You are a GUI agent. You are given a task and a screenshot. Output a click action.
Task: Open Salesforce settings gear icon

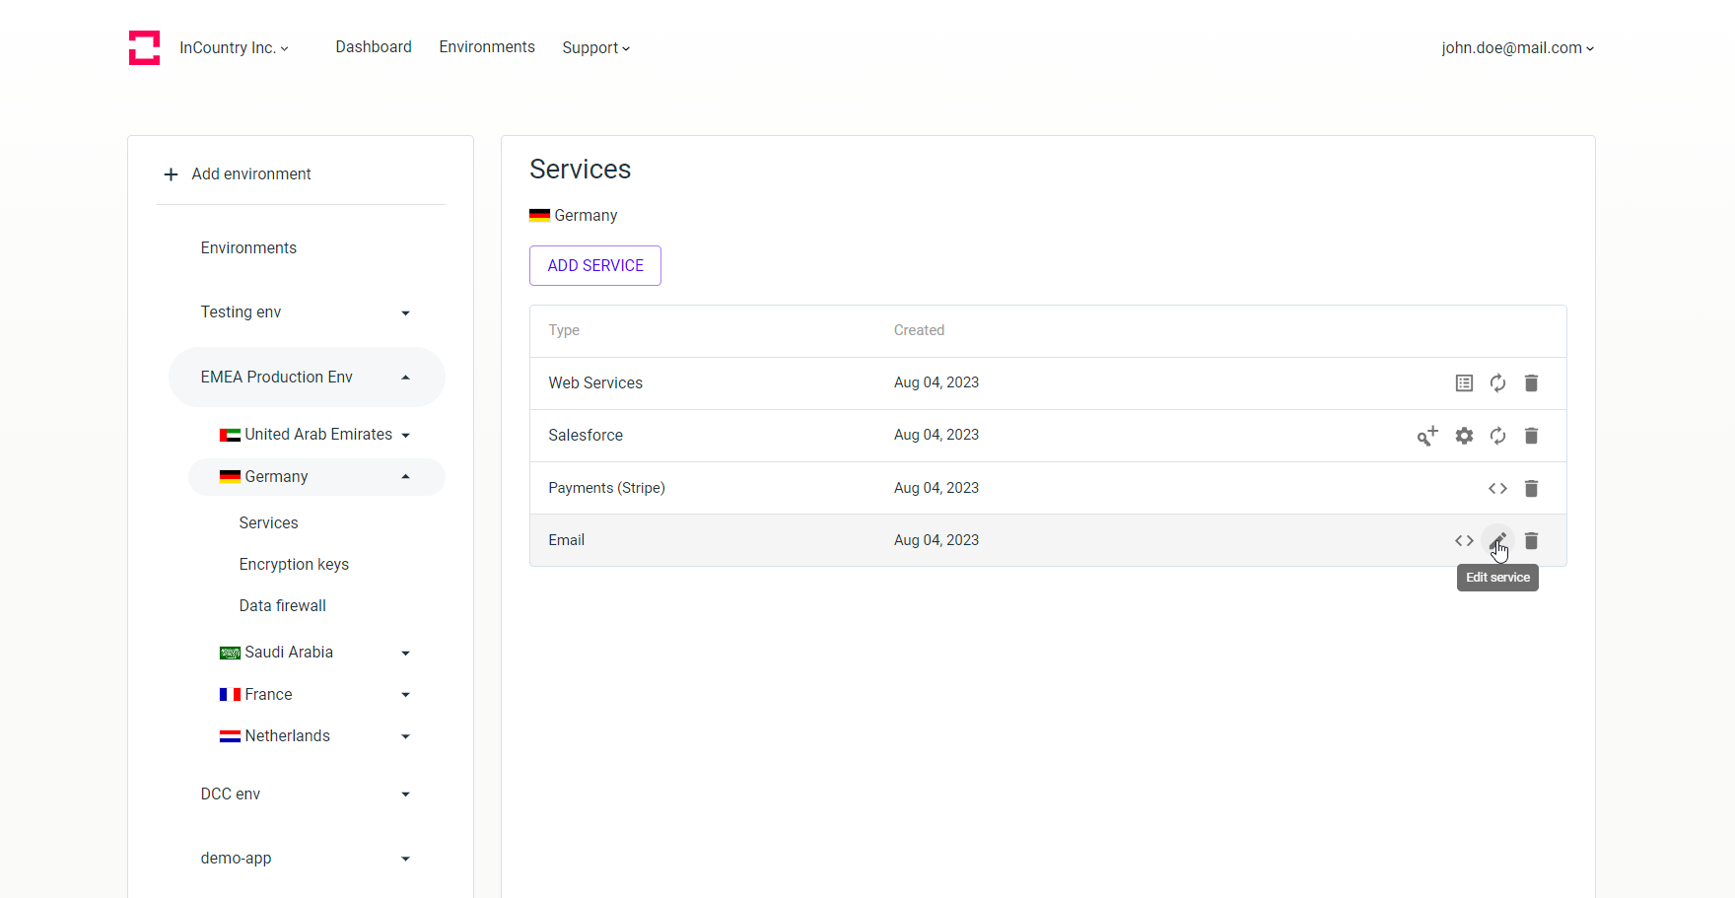[x=1464, y=436]
